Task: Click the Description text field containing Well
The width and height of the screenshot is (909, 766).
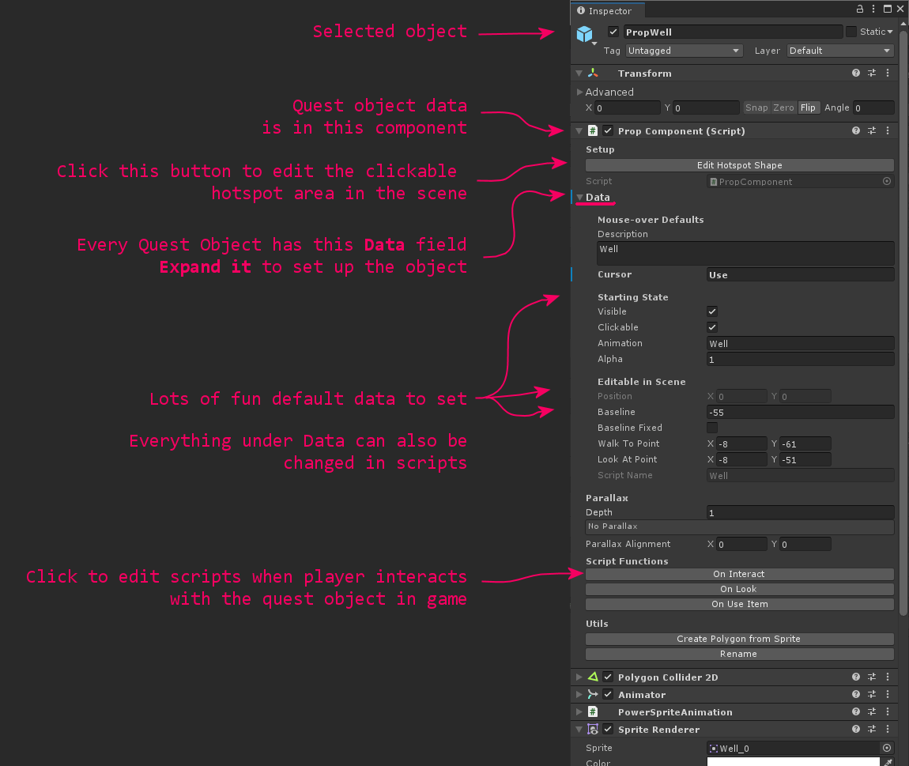Action: point(745,253)
